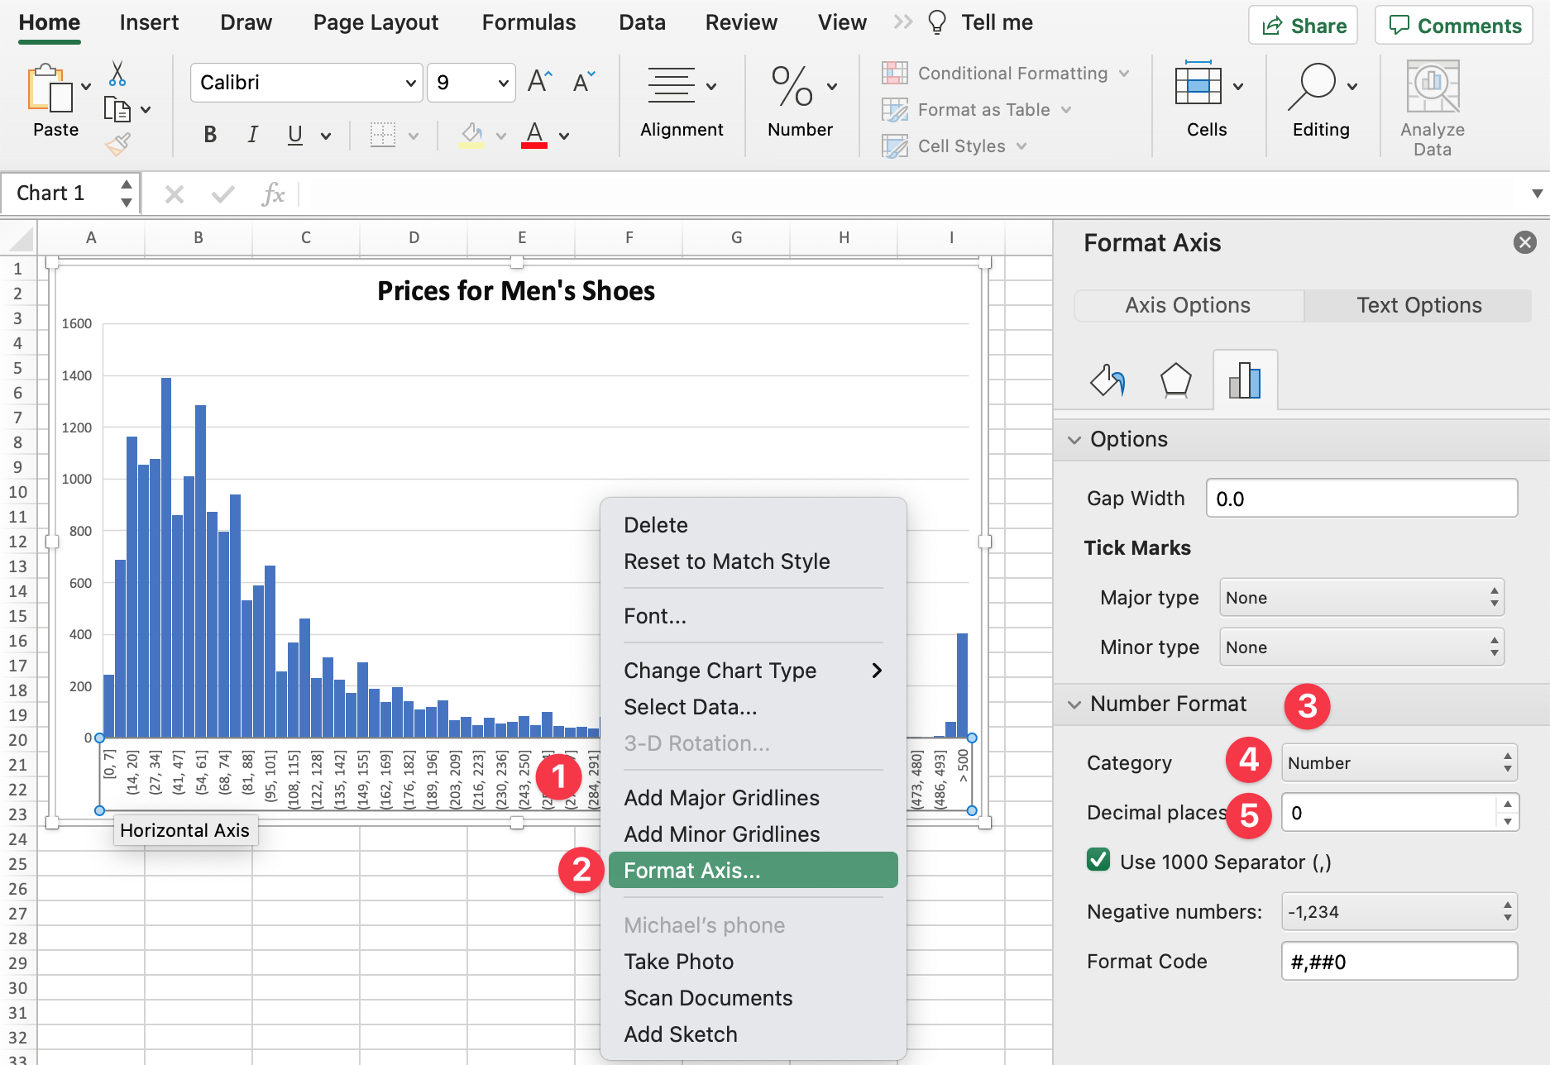Open the Effects pentagon tab
Image resolution: width=1550 pixels, height=1065 pixels.
pos(1175,381)
